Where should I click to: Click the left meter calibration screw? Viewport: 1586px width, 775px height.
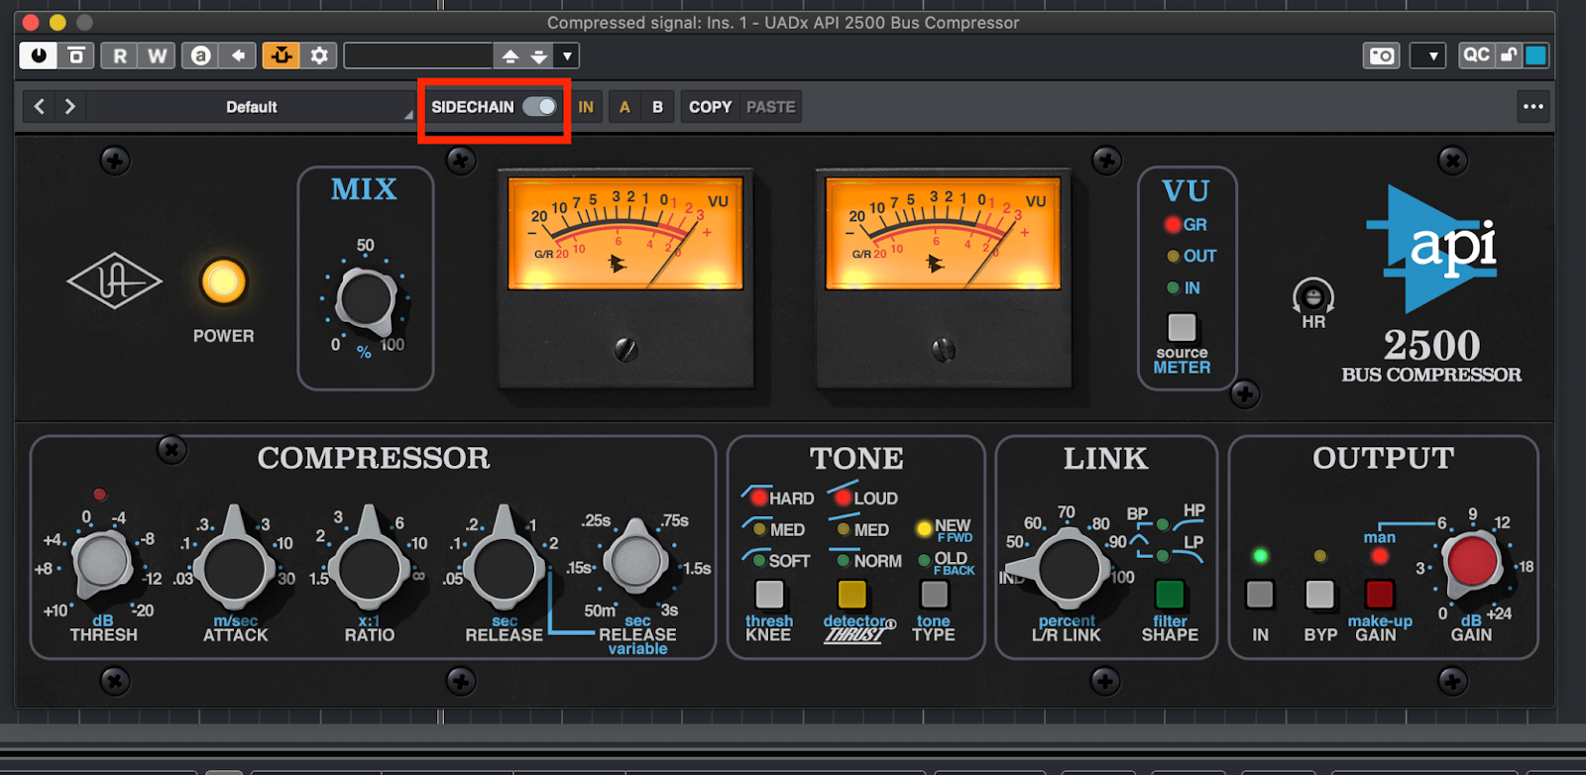tap(625, 349)
